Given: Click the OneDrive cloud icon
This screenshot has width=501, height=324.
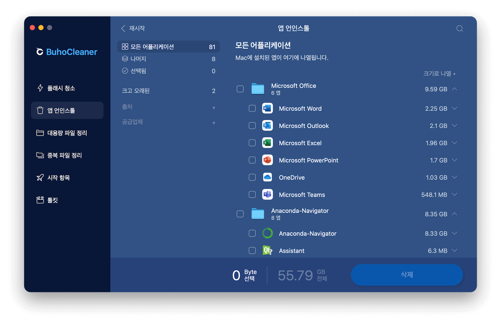Looking at the screenshot, I should [267, 177].
